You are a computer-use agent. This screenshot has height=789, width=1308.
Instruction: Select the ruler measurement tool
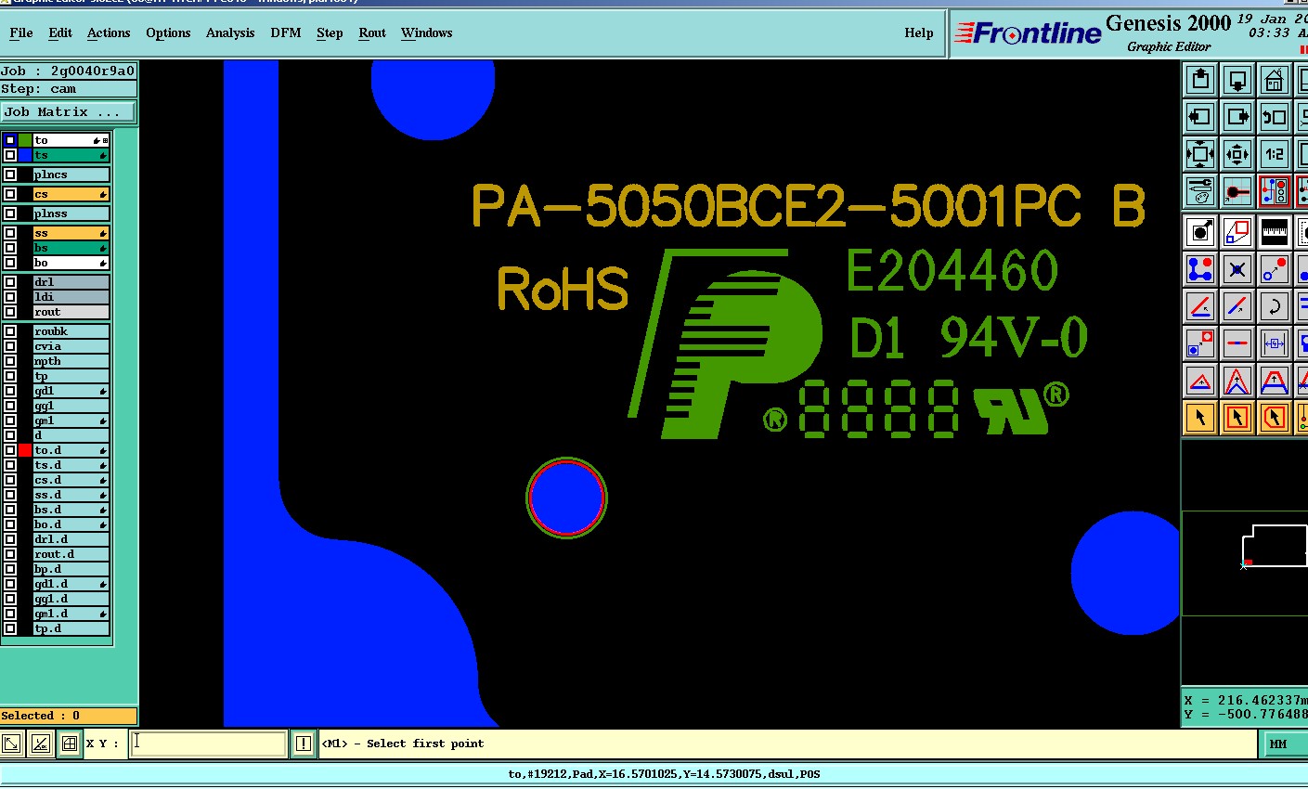point(1275,231)
